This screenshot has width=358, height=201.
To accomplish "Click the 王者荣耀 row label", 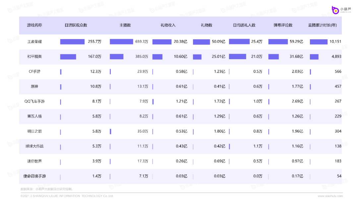I will (x=34, y=42).
